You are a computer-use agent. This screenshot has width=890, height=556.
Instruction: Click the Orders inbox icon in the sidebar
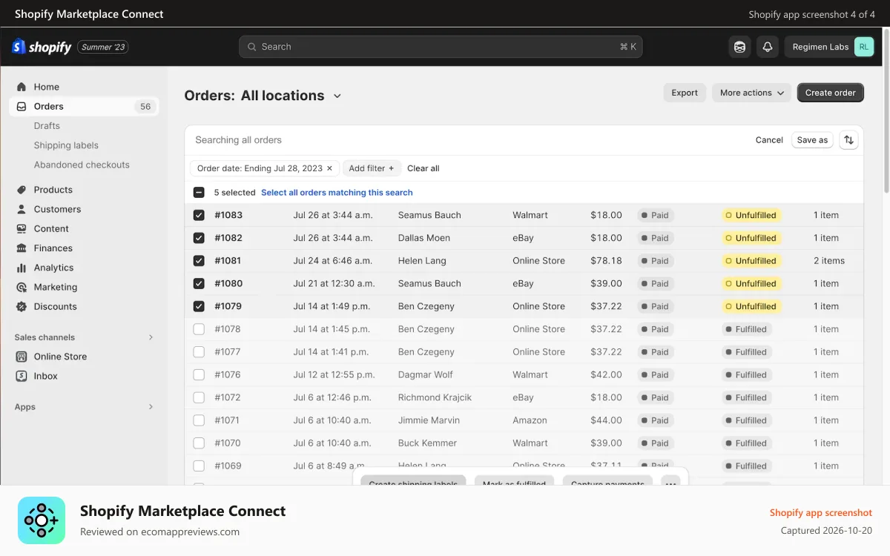pyautogui.click(x=22, y=107)
